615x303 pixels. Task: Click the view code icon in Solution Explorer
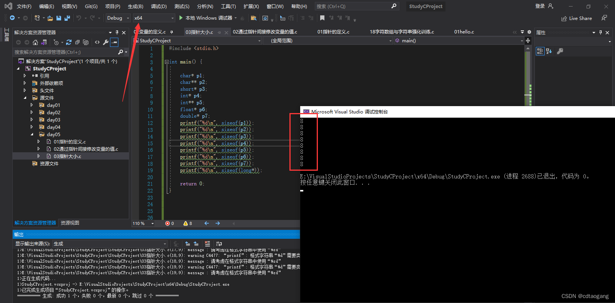(97, 42)
